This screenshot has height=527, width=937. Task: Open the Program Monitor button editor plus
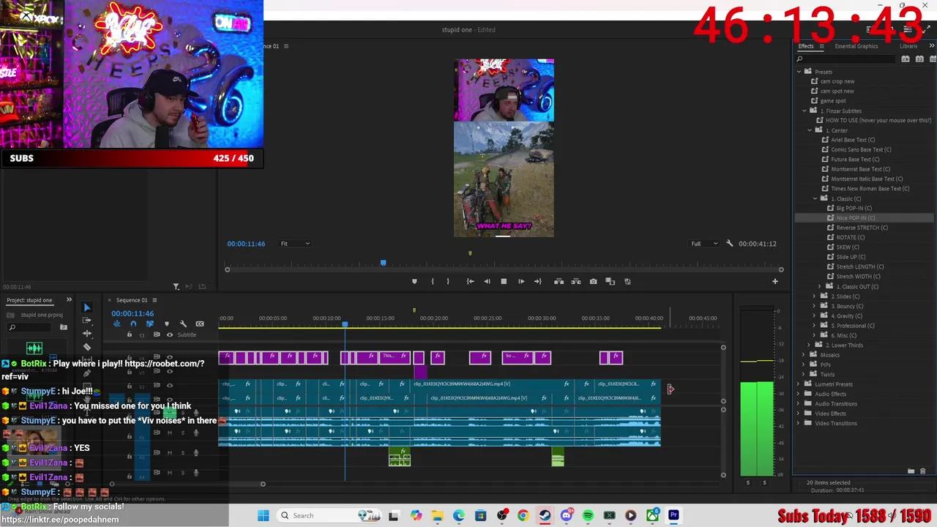775,281
